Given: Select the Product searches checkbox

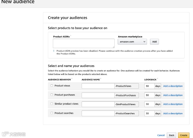Looking at the screenshot, I should [52, 113].
